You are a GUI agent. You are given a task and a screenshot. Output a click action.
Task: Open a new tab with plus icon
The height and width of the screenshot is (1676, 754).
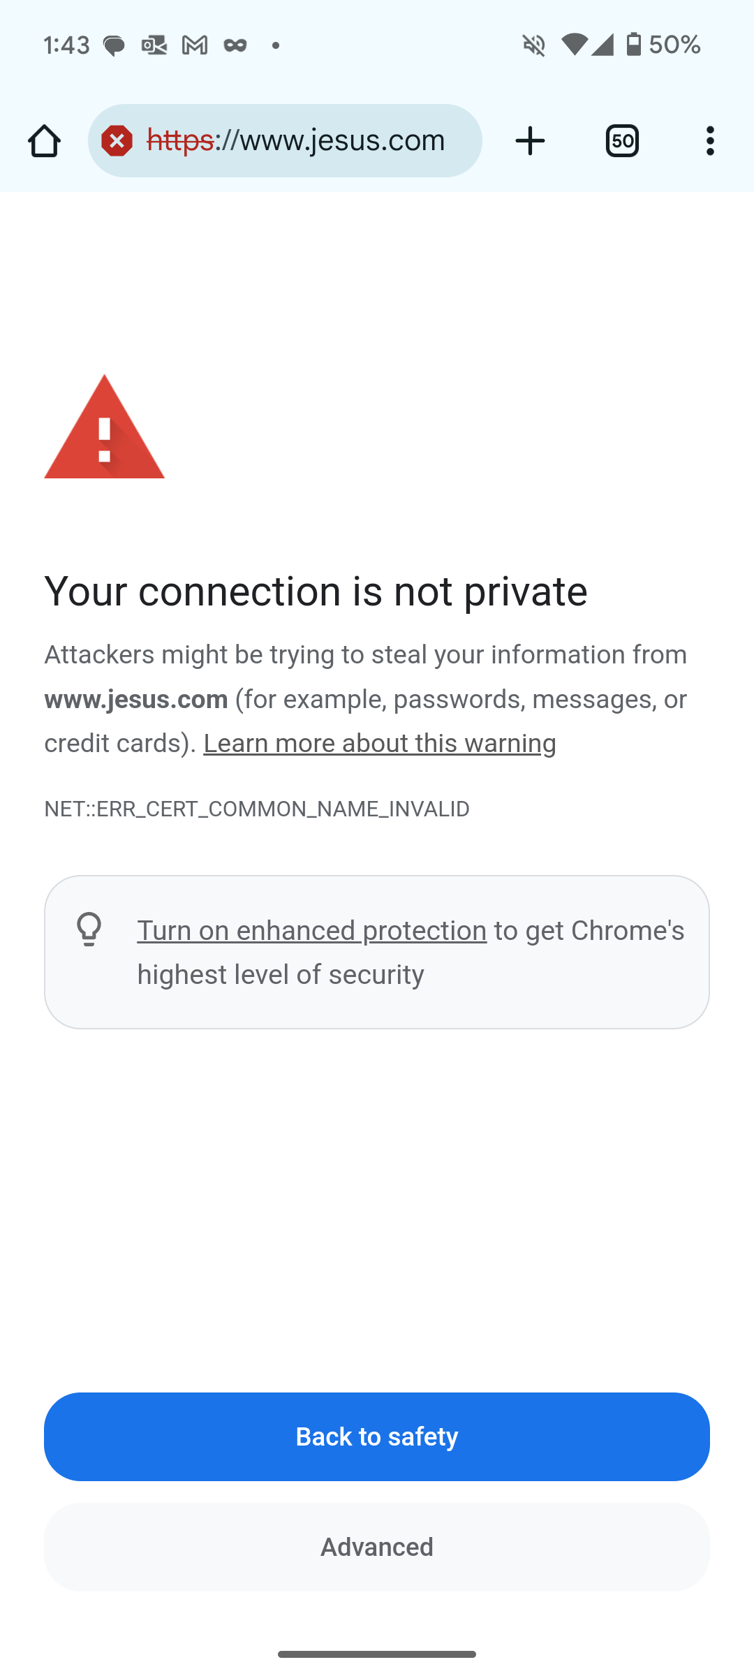(531, 142)
